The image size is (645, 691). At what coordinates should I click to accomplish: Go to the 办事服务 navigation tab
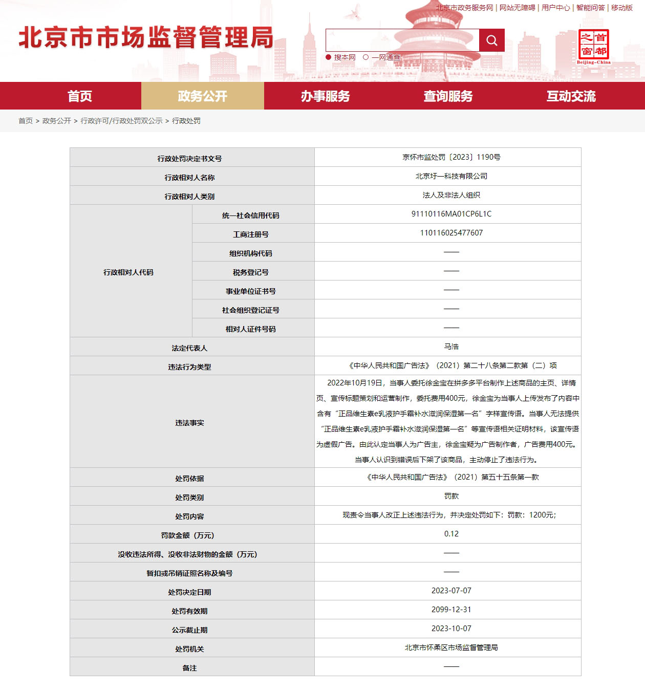(326, 96)
